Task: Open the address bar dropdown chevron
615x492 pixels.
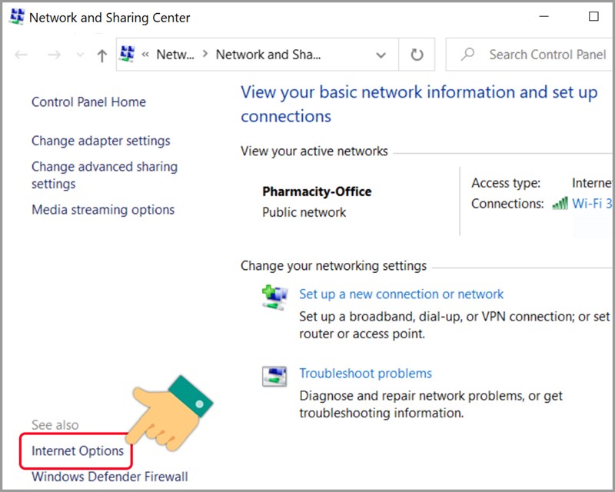Action: [x=381, y=55]
